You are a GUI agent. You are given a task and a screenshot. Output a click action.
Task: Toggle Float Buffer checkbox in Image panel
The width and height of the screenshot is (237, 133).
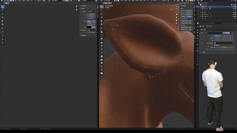(x=87, y=18)
